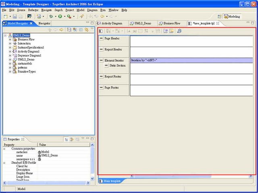Open the Diagram menu
This screenshot has height=193, width=258.
pyautogui.click(x=92, y=10)
